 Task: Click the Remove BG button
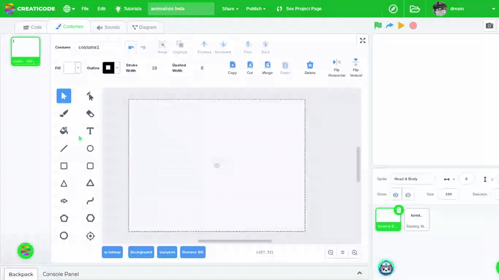point(193,252)
